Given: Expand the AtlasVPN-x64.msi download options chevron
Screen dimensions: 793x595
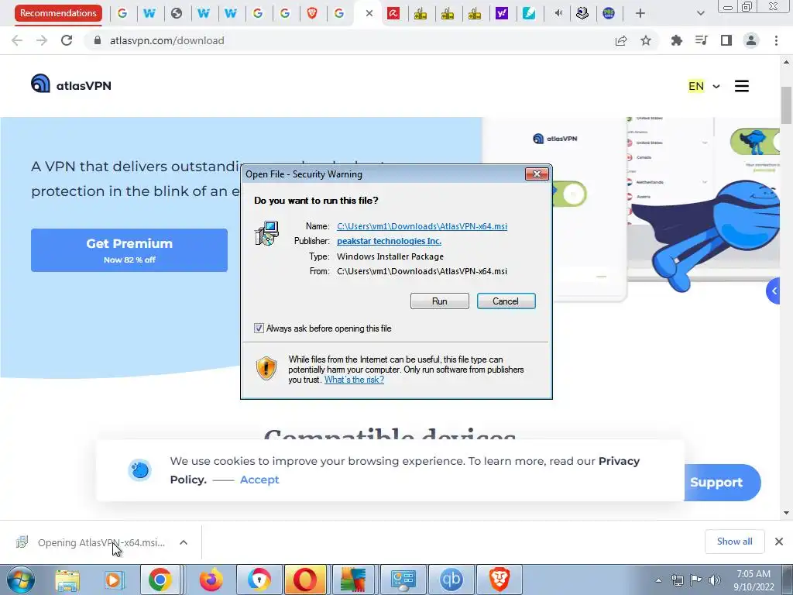Looking at the screenshot, I should tap(184, 542).
